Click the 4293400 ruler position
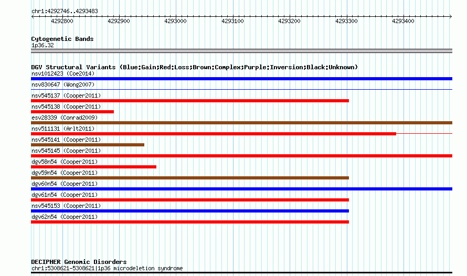The height and width of the screenshot is (276, 467). [403, 21]
